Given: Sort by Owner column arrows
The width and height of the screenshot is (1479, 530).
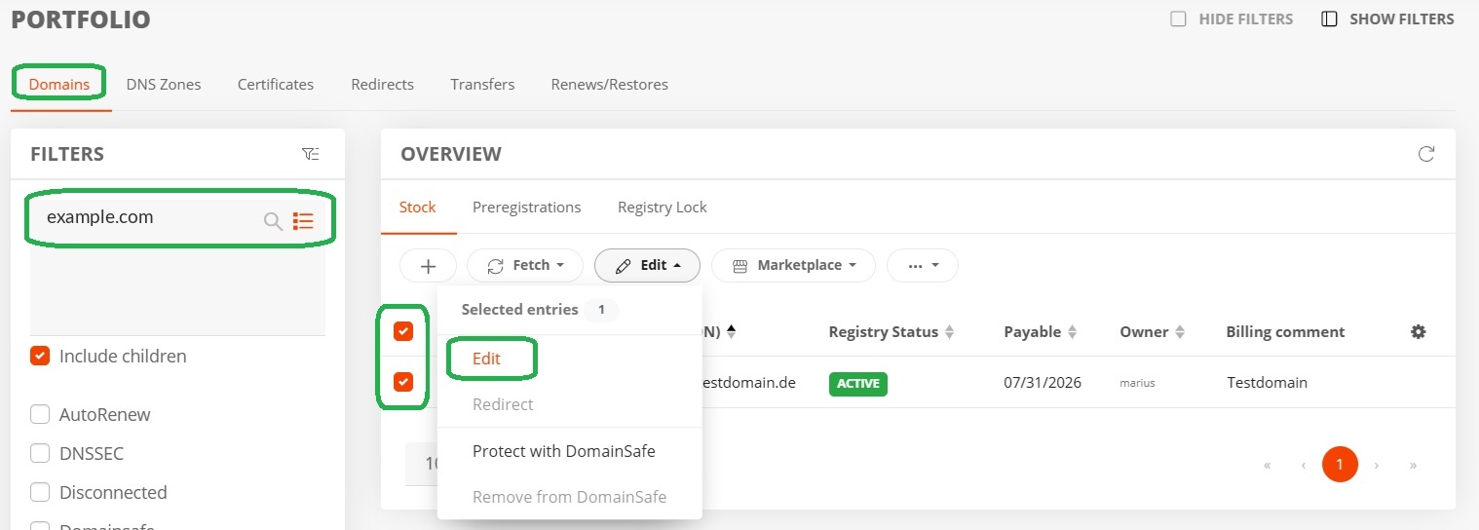Looking at the screenshot, I should (x=1180, y=332).
